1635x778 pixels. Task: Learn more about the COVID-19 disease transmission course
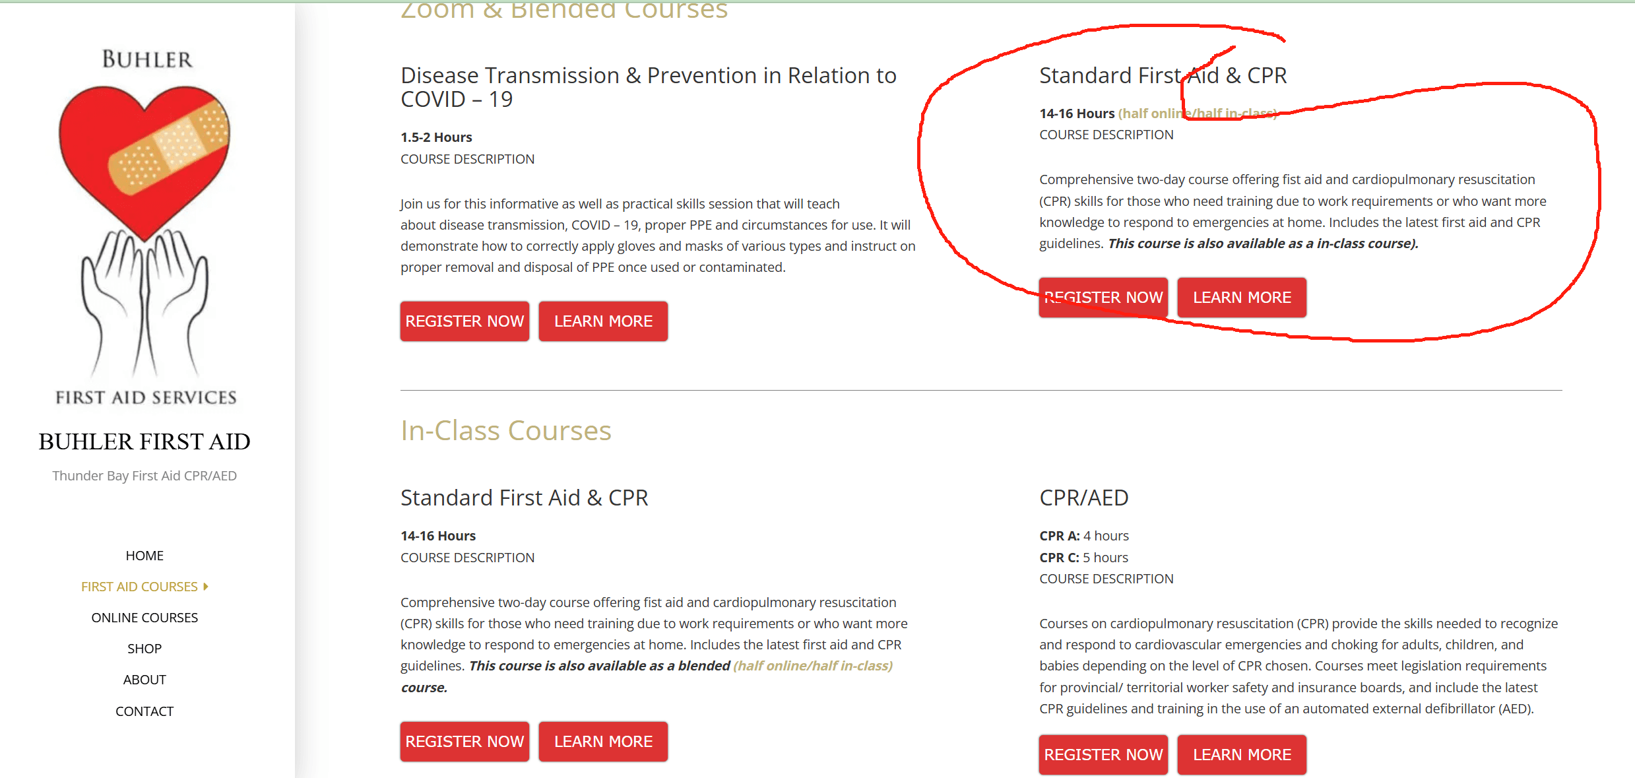click(603, 321)
